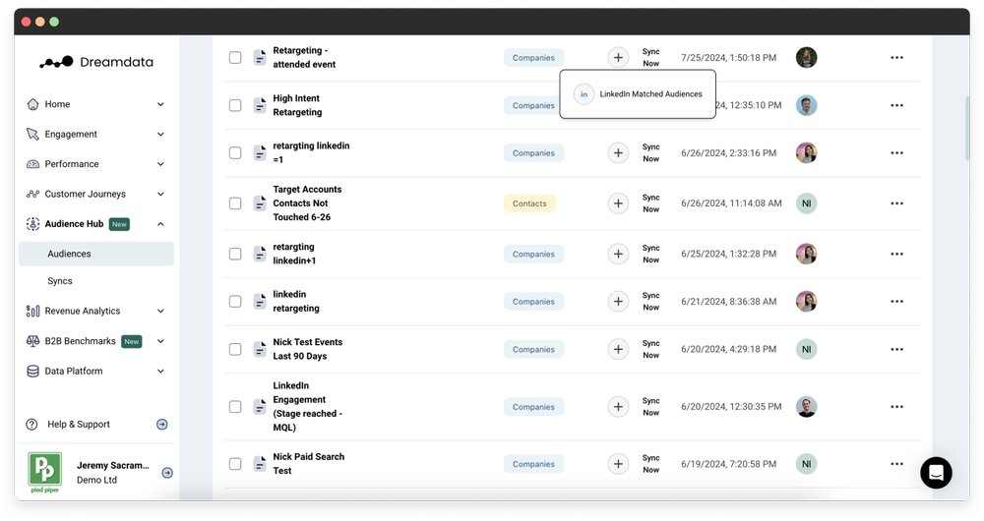Add destination for Retargeting - attended event
The image size is (984, 521).
tap(618, 58)
